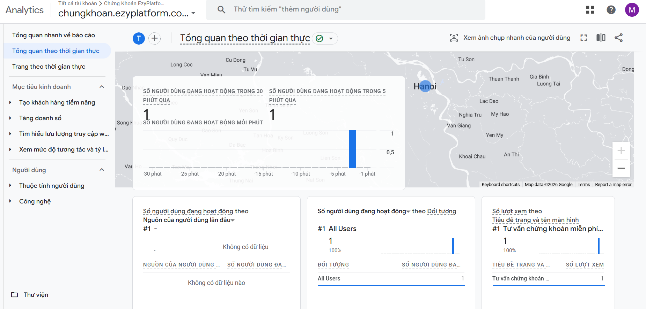Open user snapshot icon
Screen dimensions: 646x309
454,38
